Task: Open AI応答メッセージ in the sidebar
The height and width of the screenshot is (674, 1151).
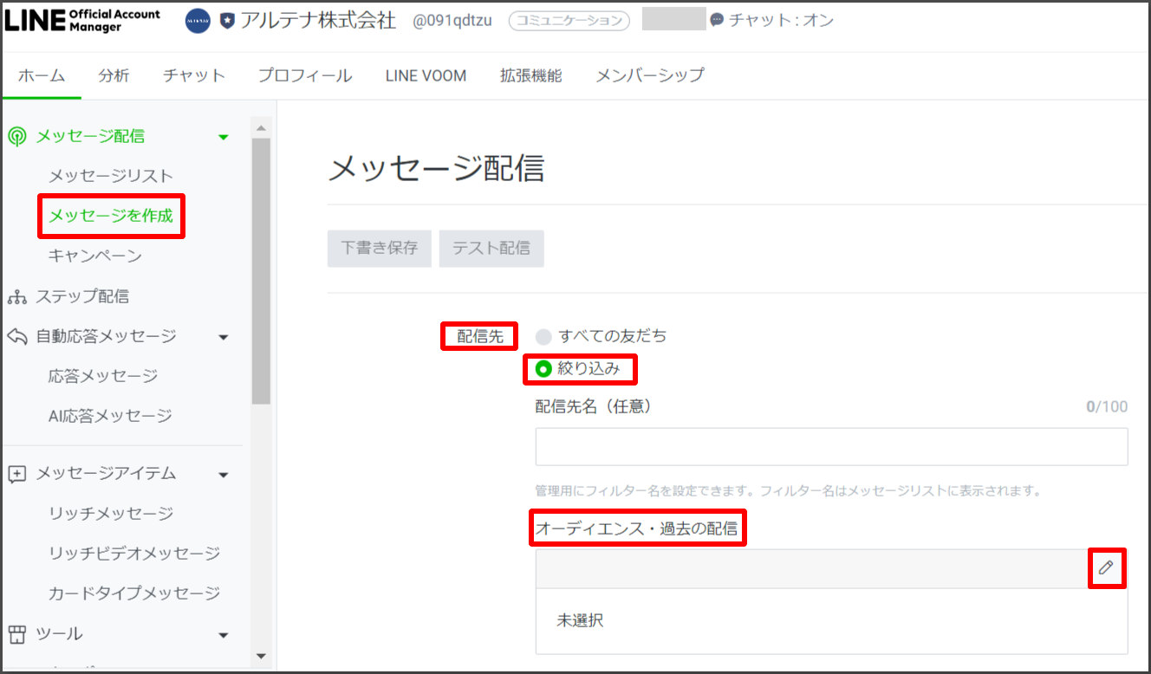Action: click(x=110, y=416)
